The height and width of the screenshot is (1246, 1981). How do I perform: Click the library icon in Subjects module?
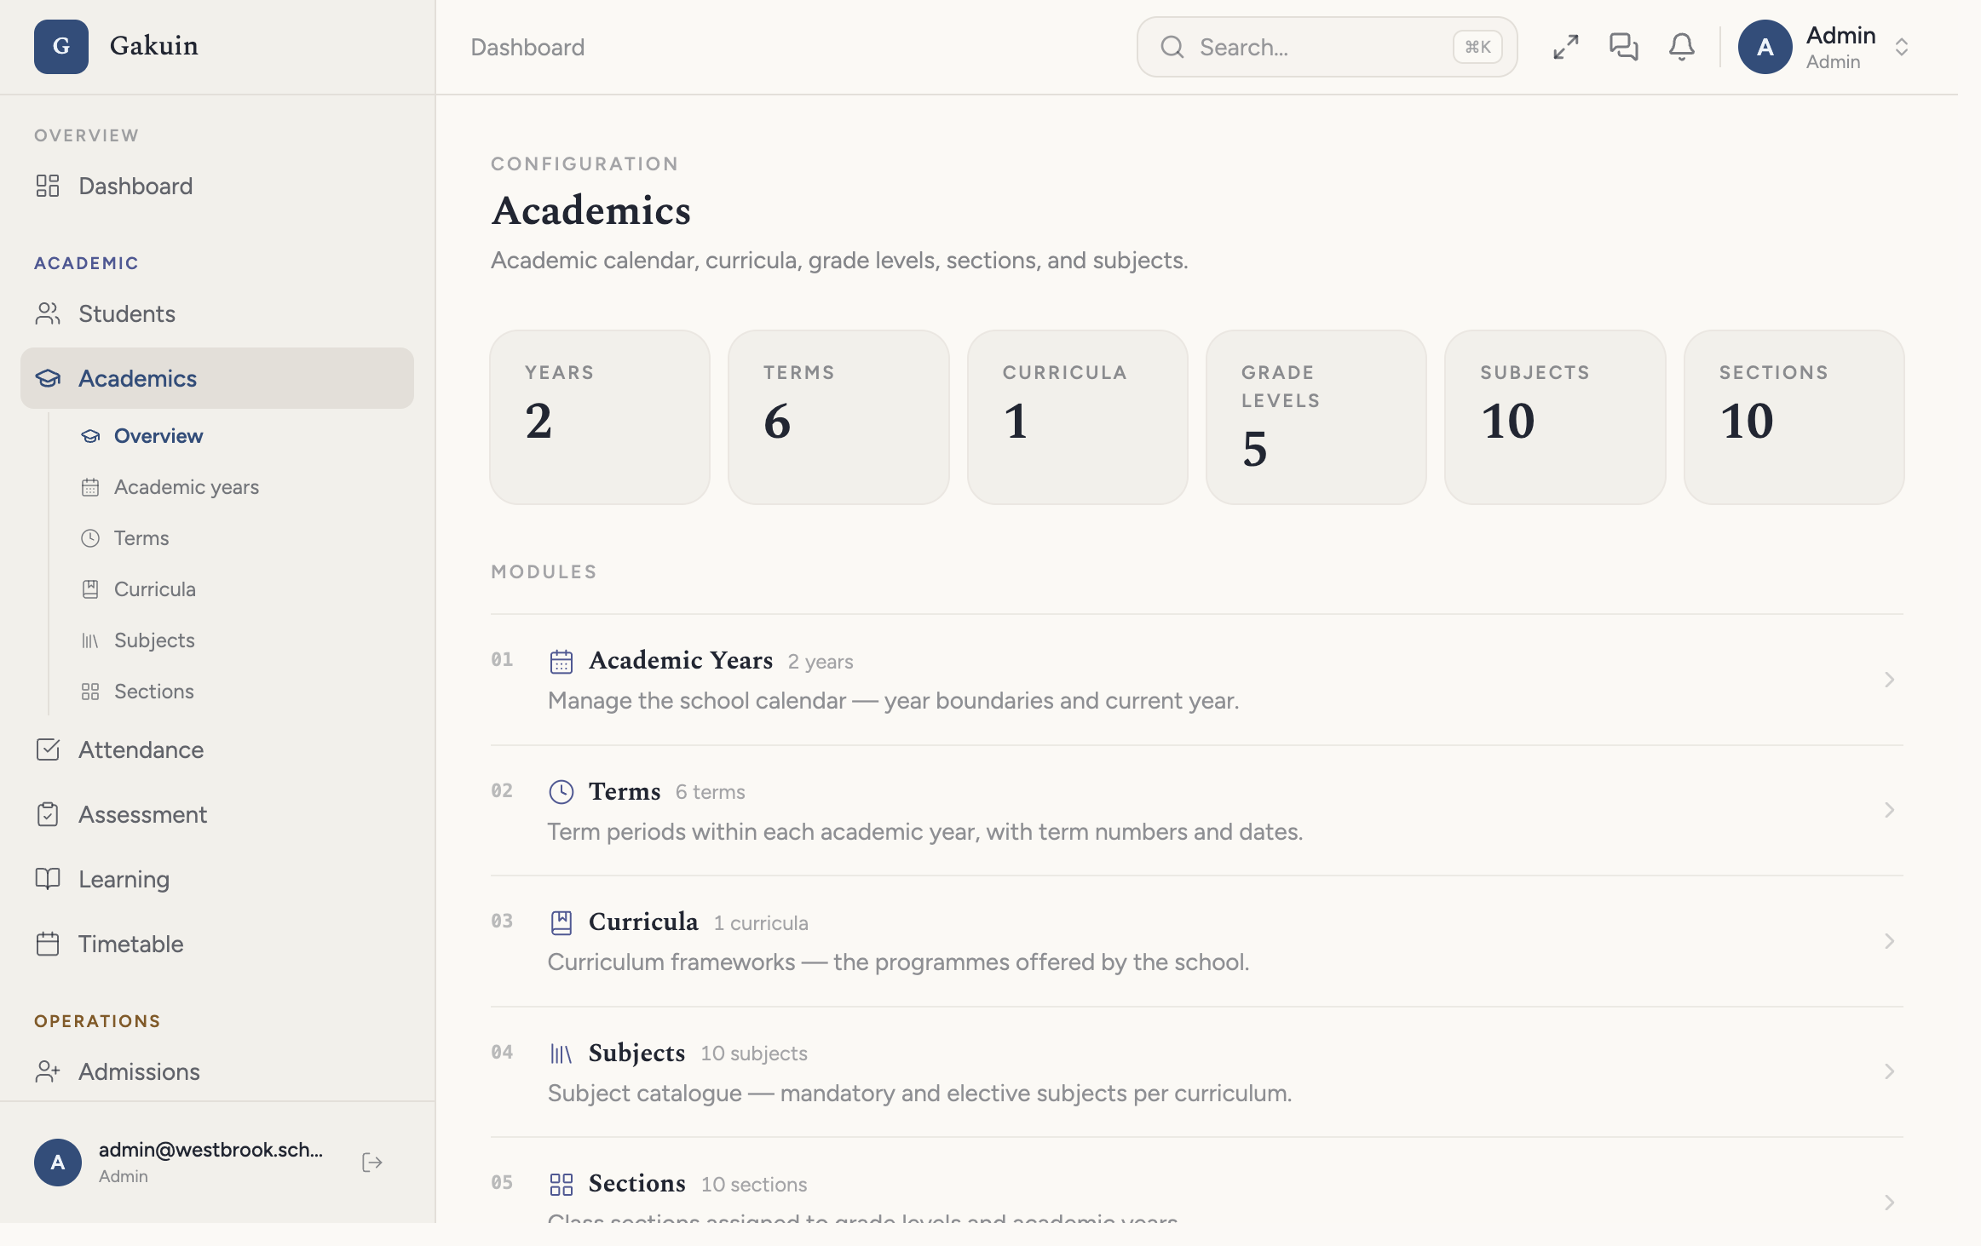coord(561,1054)
